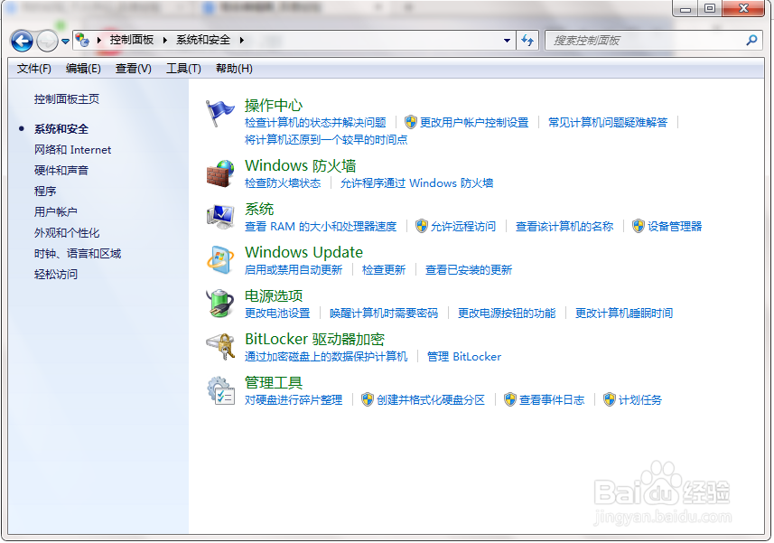Open 外观和个性化 category in sidebar
Screen dimensions: 774x543
(67, 232)
